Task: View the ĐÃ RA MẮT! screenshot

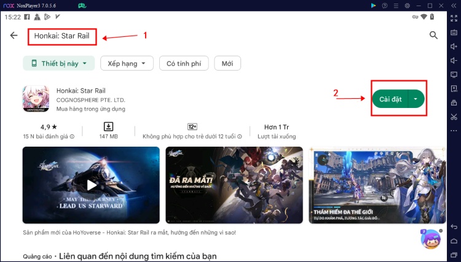Action: pyautogui.click(x=234, y=185)
